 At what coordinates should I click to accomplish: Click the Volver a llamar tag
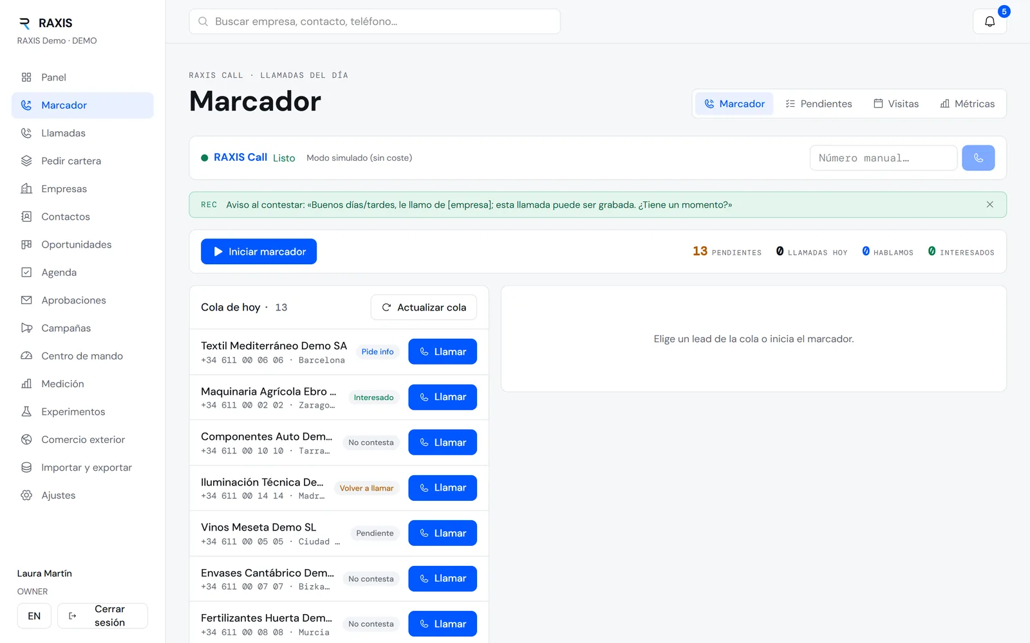tap(366, 488)
